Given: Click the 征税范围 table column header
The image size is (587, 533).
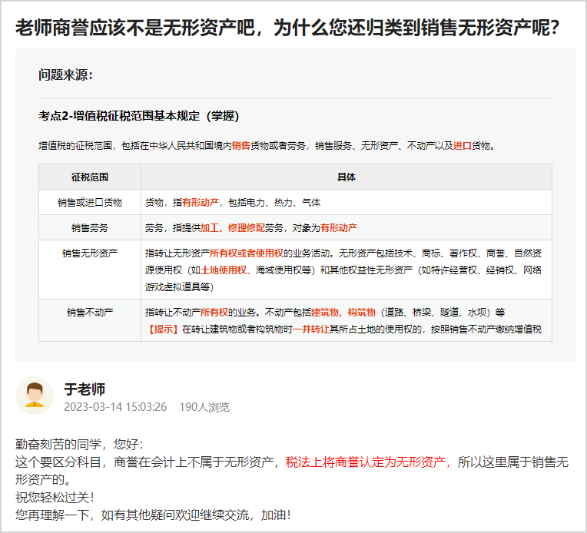Looking at the screenshot, I should (x=90, y=177).
